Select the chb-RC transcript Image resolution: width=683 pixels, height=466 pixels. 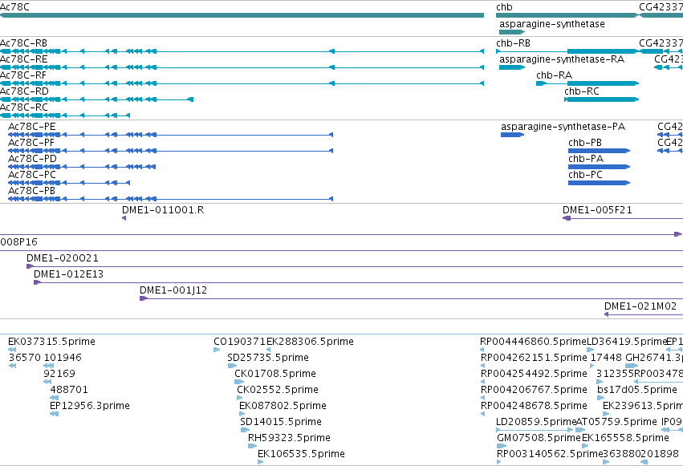pos(601,99)
